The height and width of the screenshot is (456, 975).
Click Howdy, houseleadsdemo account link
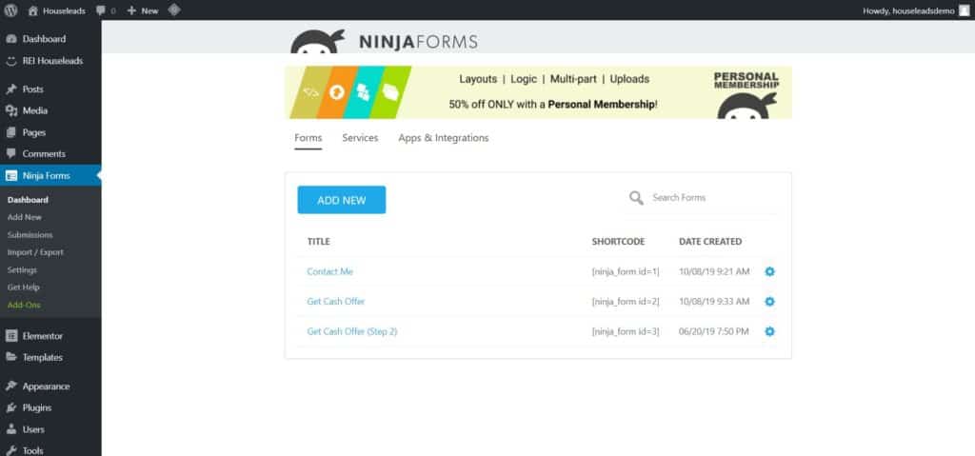point(908,10)
